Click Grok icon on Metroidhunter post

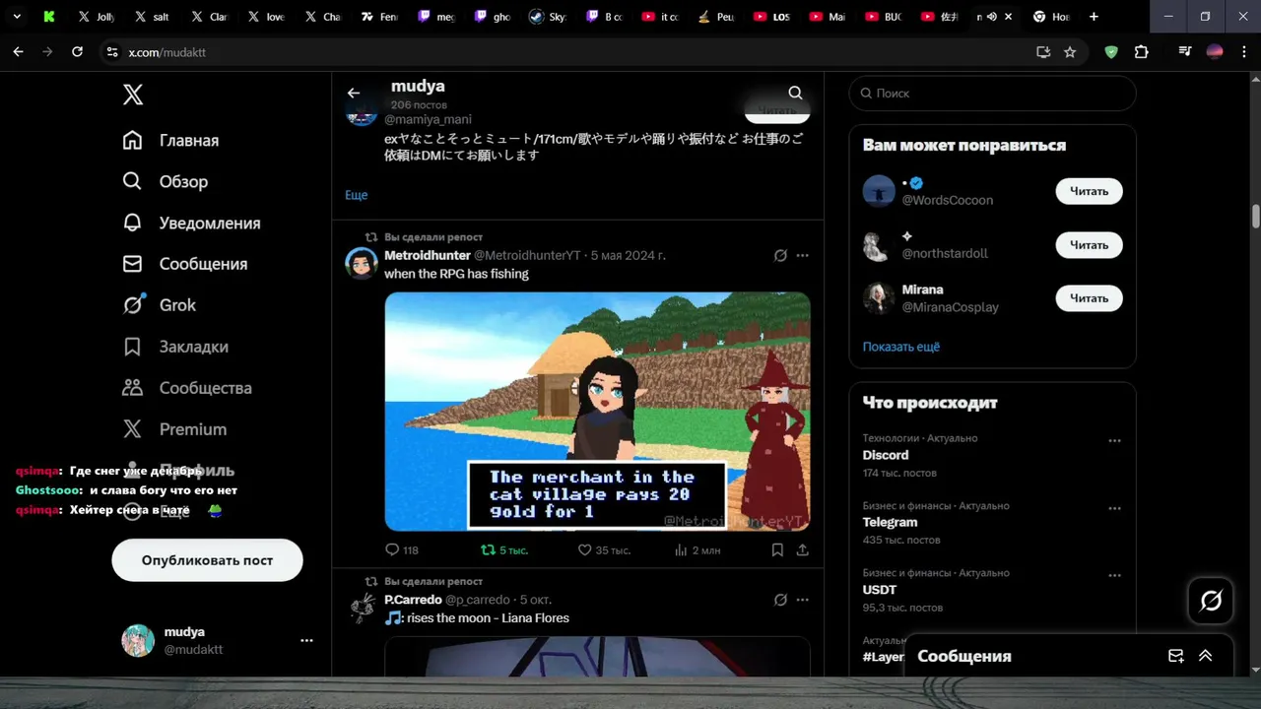(x=780, y=255)
